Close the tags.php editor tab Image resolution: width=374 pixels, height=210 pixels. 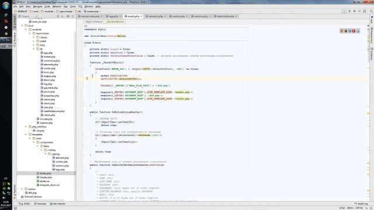click(x=120, y=16)
